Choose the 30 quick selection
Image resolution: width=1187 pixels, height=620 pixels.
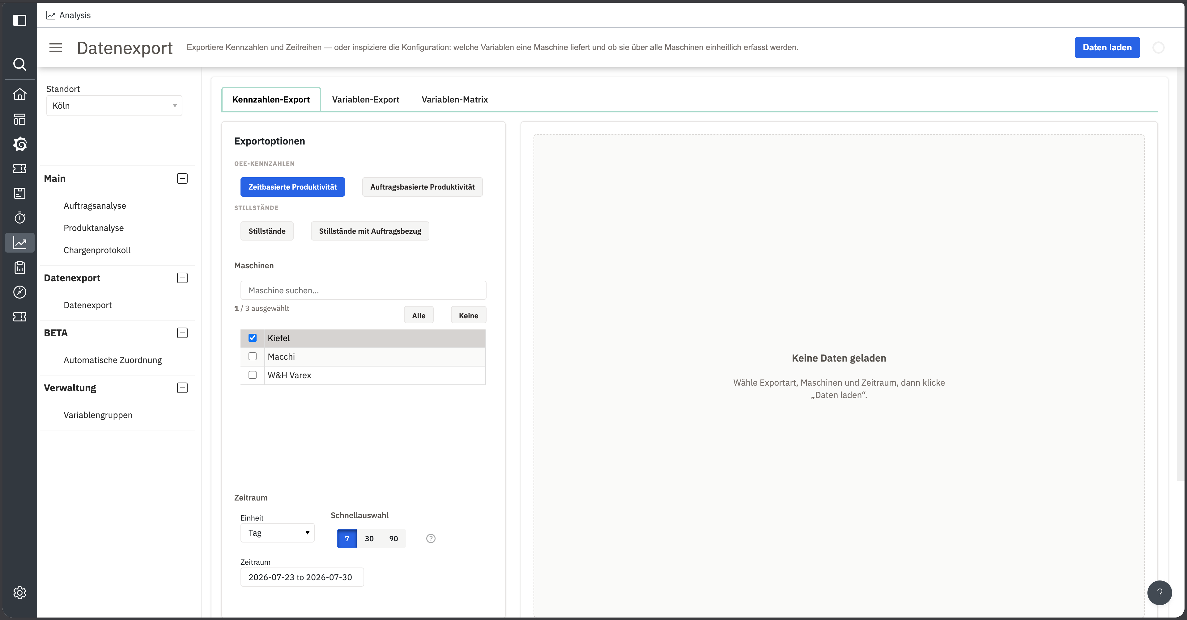369,538
